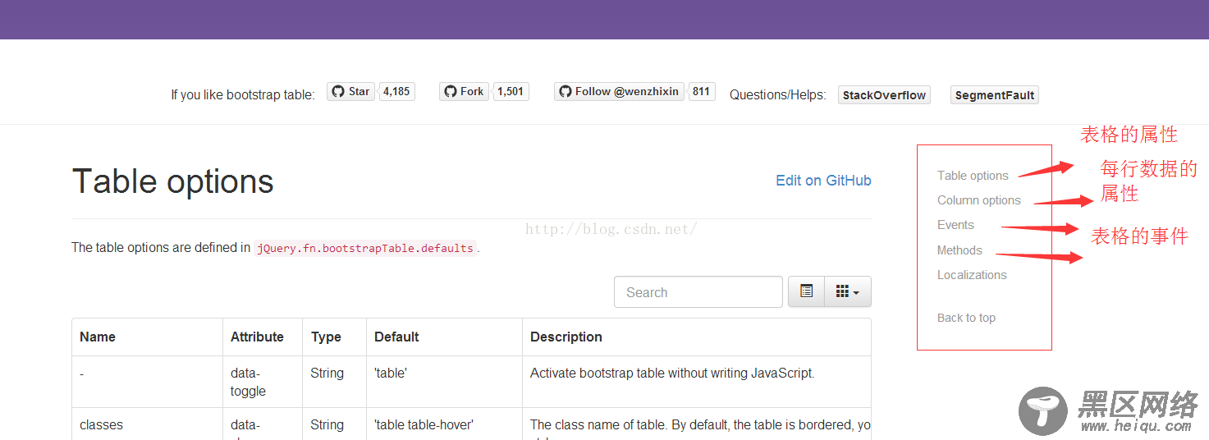Image resolution: width=1209 pixels, height=440 pixels.
Task: Go to Table options sidebar item
Action: pos(973,176)
